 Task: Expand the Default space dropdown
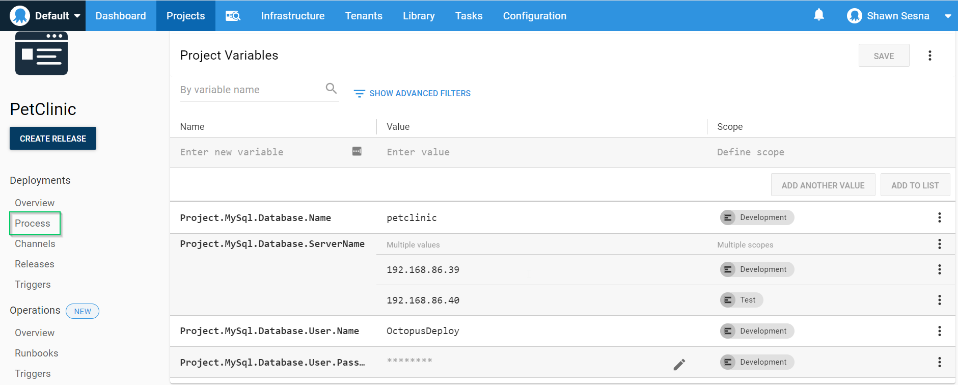(x=45, y=16)
